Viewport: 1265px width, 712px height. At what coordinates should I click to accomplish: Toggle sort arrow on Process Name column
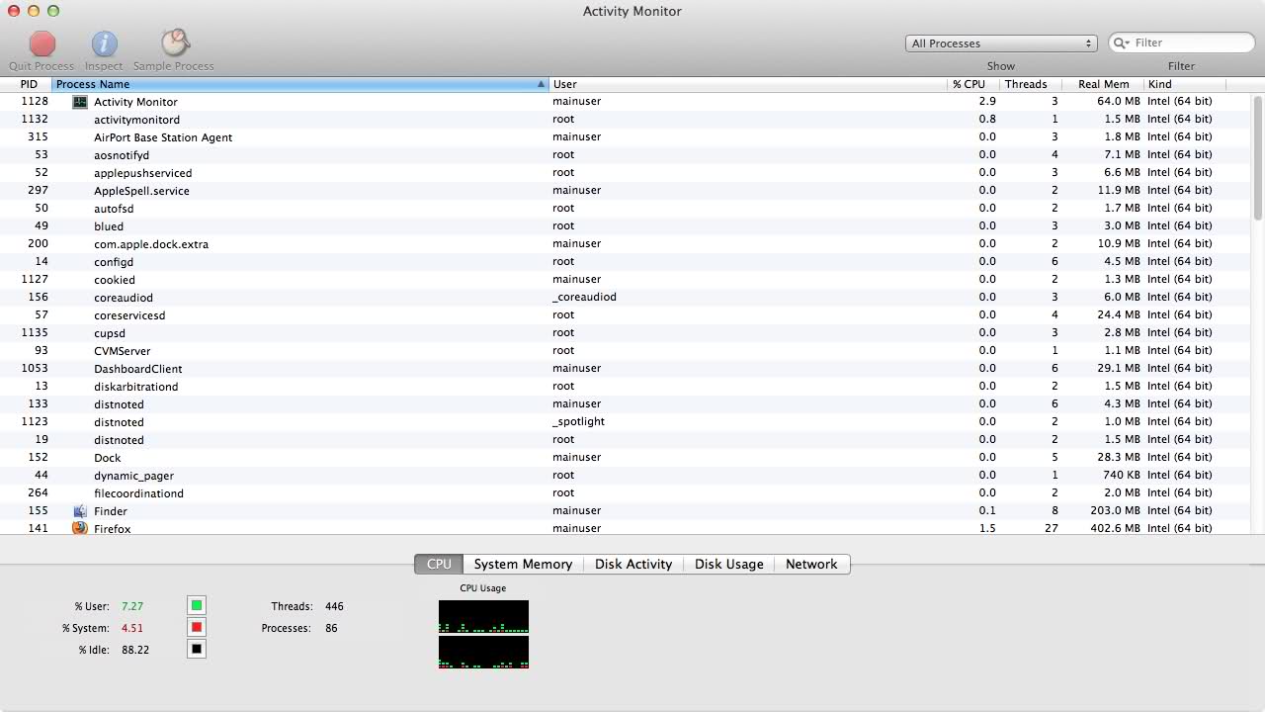[541, 84]
